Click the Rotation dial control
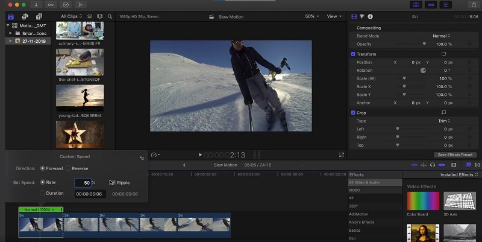482x242 pixels. 423,71
